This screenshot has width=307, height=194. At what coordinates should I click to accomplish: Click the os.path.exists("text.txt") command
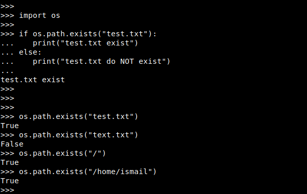(x=78, y=135)
